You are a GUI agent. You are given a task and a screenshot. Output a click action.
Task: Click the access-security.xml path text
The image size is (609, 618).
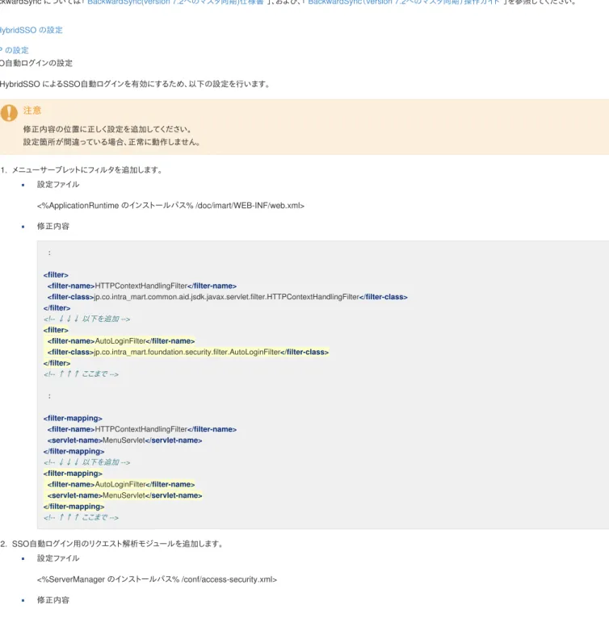pyautogui.click(x=157, y=579)
